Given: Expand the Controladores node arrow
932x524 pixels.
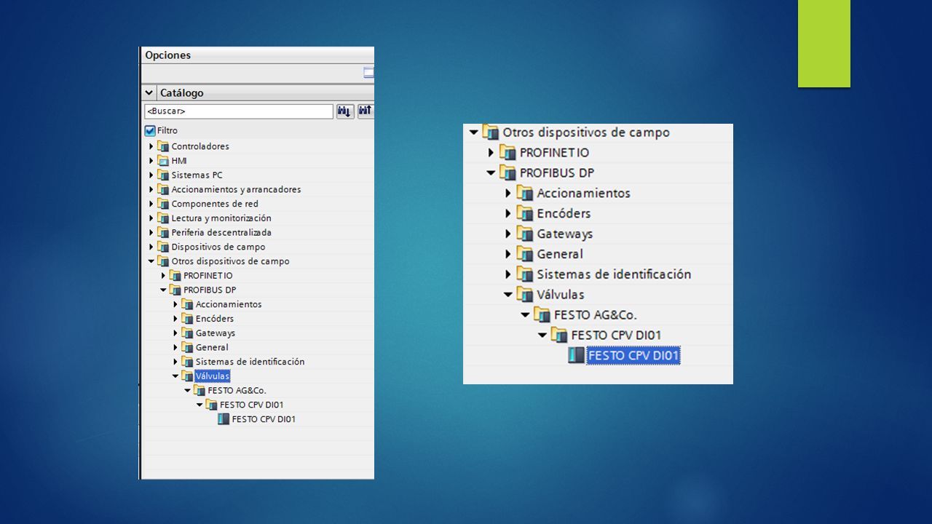Looking at the screenshot, I should [151, 146].
